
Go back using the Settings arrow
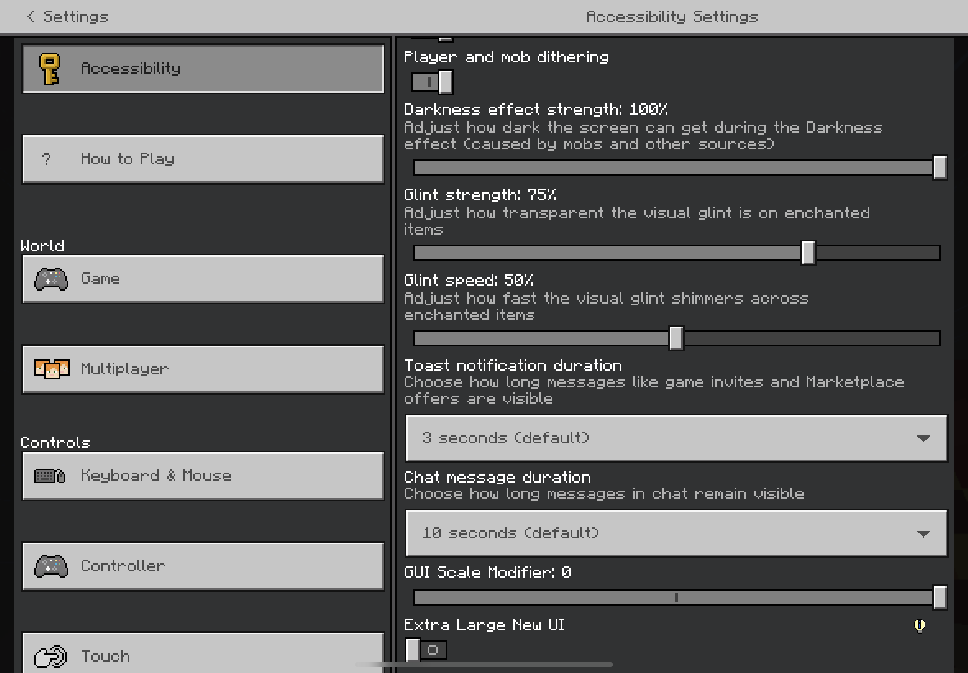[31, 16]
